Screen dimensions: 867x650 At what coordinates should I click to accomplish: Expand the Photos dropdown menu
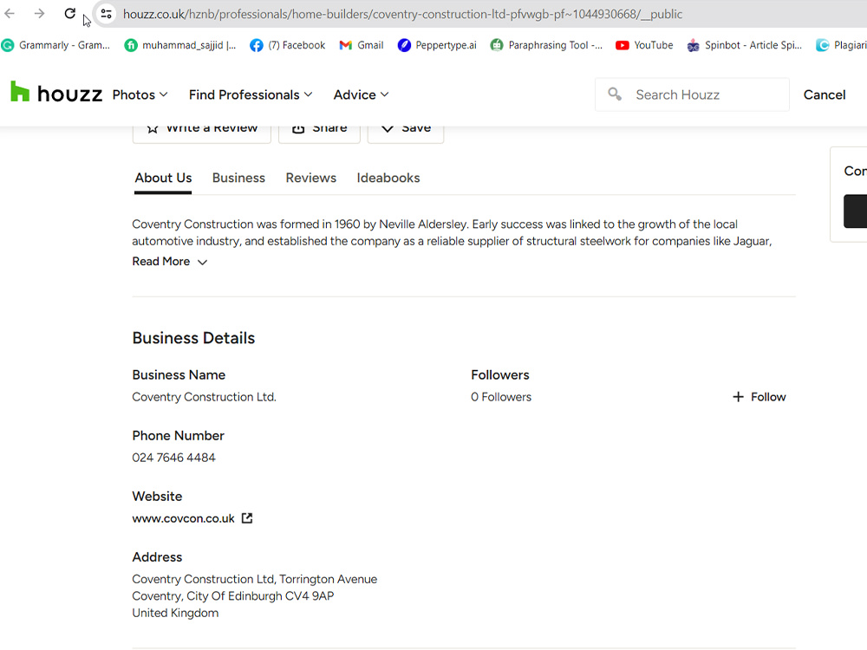140,94
